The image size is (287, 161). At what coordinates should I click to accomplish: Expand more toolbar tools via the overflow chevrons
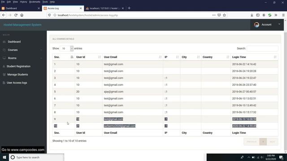[x=276, y=15]
